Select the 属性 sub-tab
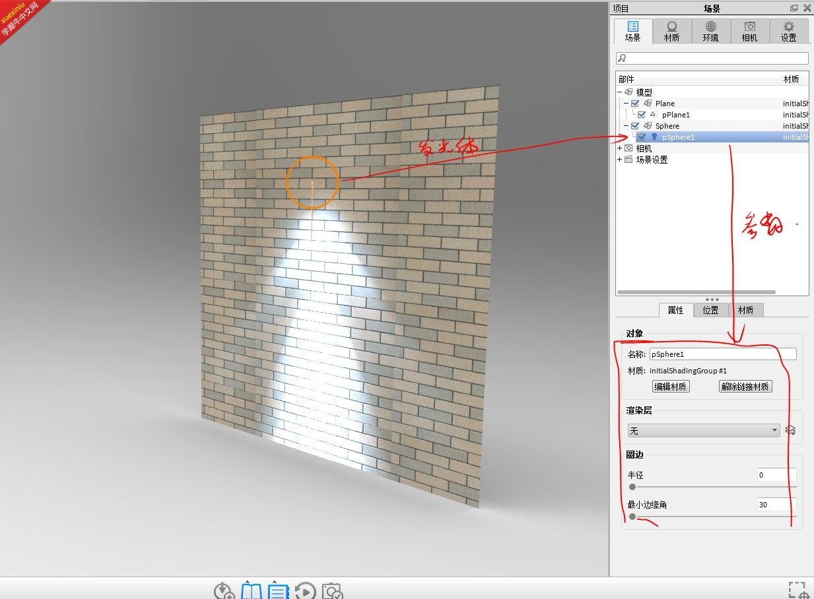 [x=675, y=310]
